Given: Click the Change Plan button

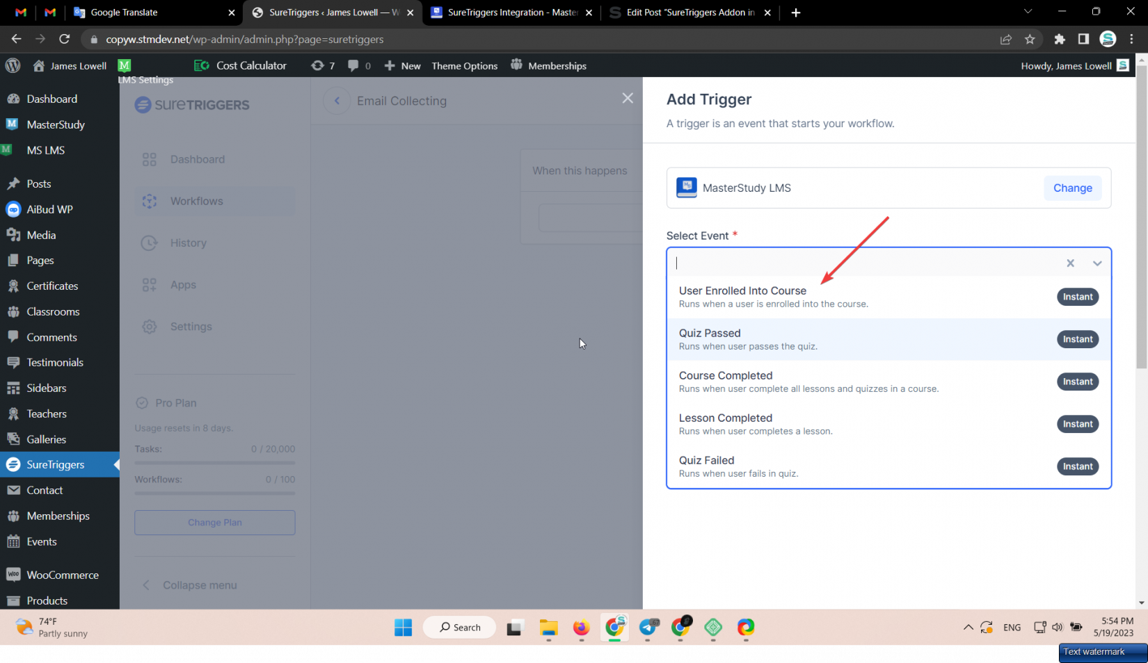Looking at the screenshot, I should click(214, 522).
